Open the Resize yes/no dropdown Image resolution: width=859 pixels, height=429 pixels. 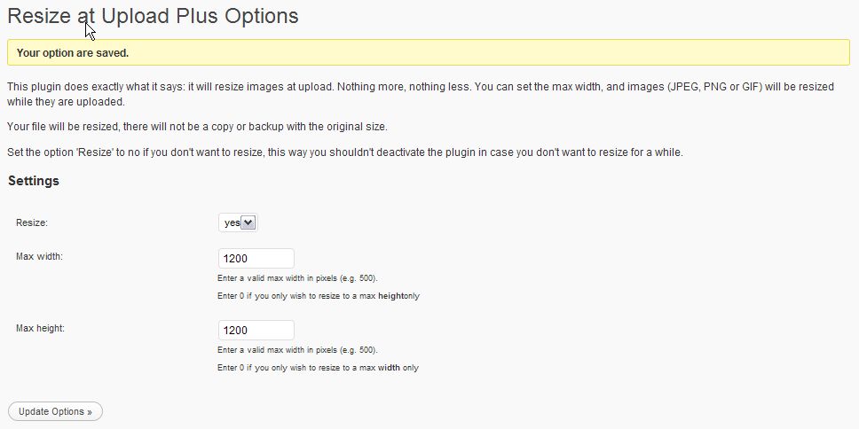(x=238, y=222)
